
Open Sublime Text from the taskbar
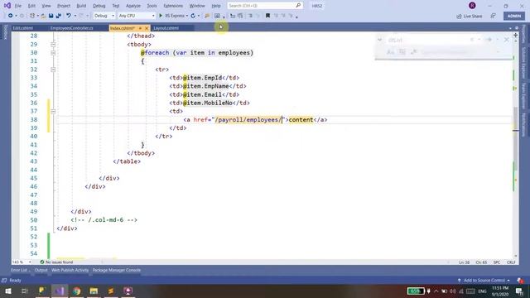[x=111, y=291]
